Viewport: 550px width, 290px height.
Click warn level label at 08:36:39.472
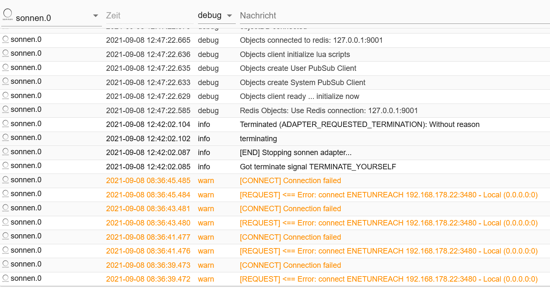point(206,279)
